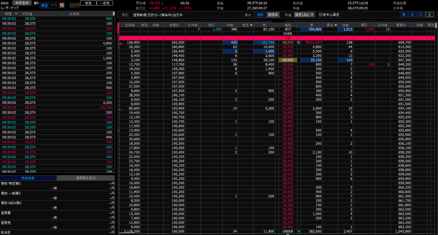
Task: Select the 保有資産 tab
Action: (x=28, y=178)
